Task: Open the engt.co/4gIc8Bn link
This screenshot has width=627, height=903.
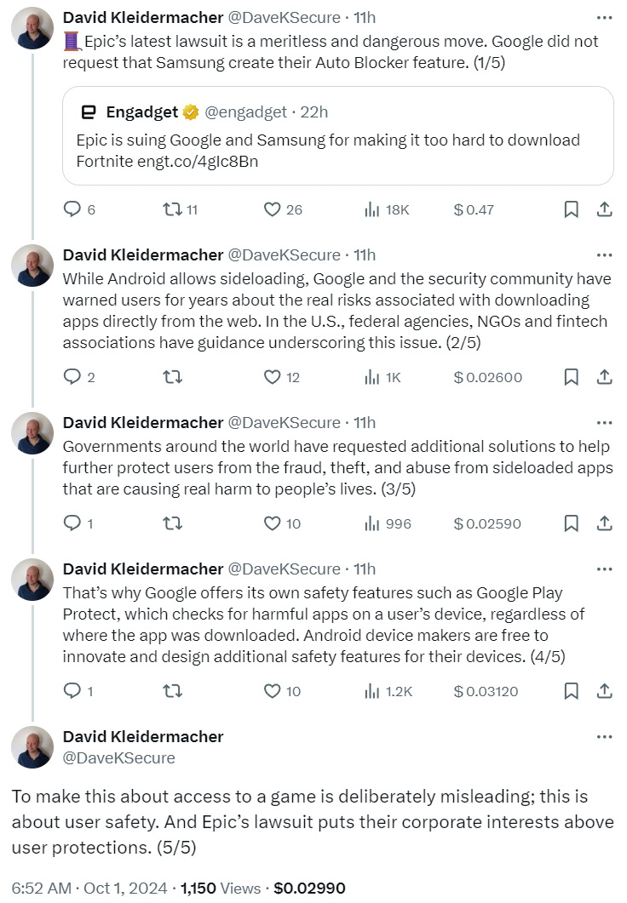Action: tap(197, 161)
